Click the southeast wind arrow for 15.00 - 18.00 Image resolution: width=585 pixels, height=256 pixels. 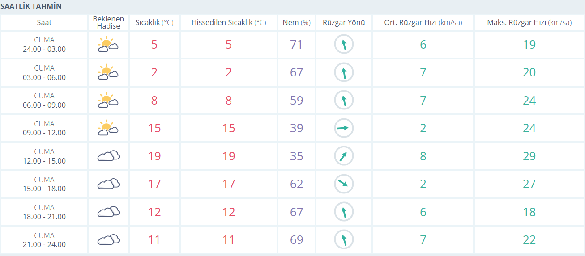pyautogui.click(x=344, y=184)
